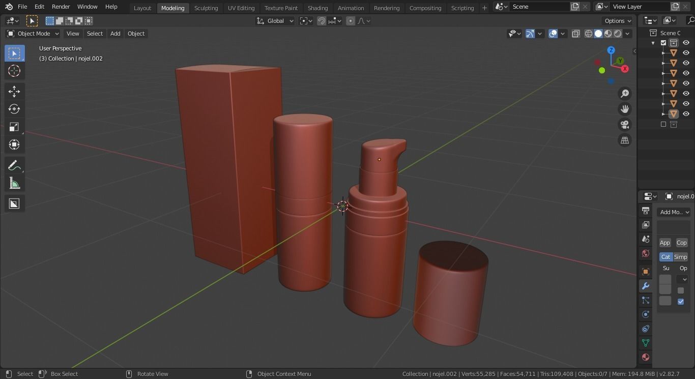This screenshot has height=379, width=695.
Task: Click the green Y axis gizmo ball
Action: [x=620, y=61]
